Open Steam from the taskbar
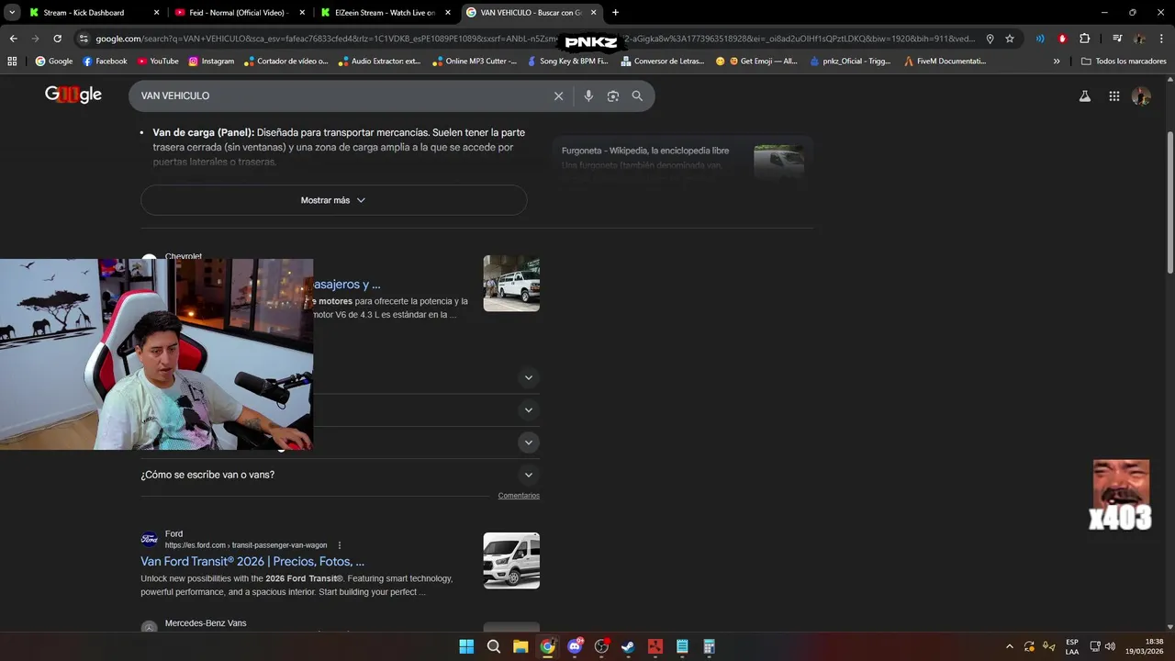The height and width of the screenshot is (661, 1175). pyautogui.click(x=628, y=646)
